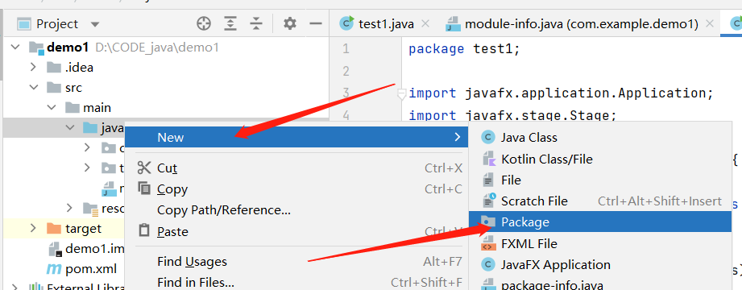Image resolution: width=742 pixels, height=290 pixels.
Task: Open the New submenu
Action: click(296, 137)
